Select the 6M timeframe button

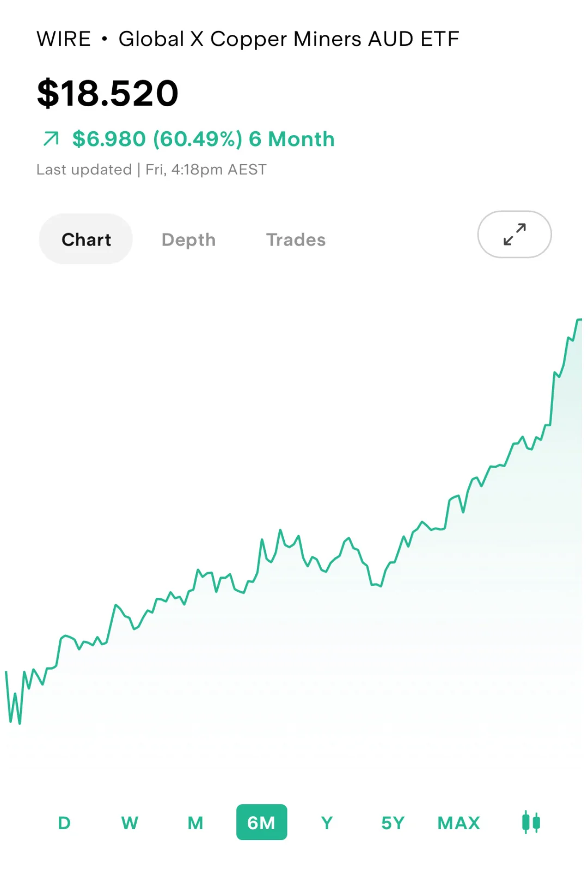click(261, 822)
